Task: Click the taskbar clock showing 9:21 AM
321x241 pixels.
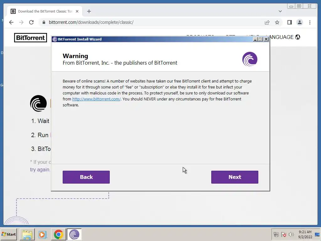Action: [305, 234]
